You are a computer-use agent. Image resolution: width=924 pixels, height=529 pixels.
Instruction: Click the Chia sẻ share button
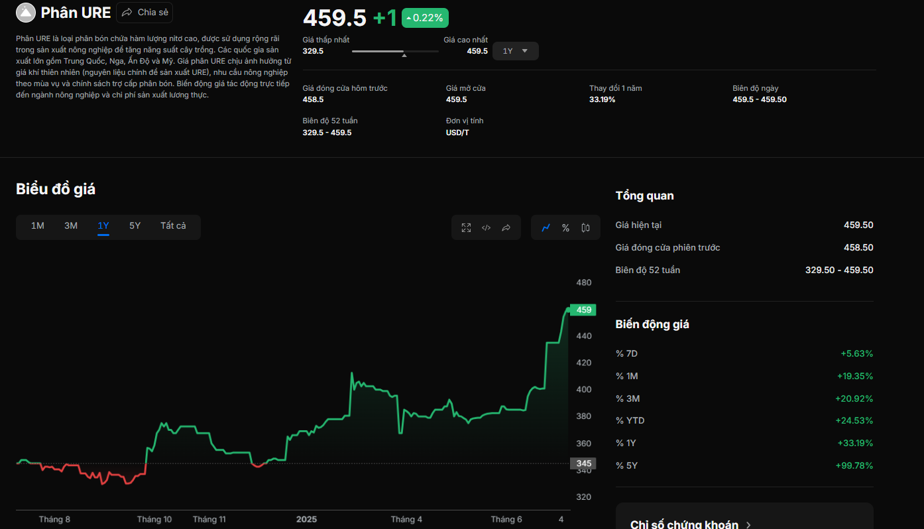(x=144, y=13)
